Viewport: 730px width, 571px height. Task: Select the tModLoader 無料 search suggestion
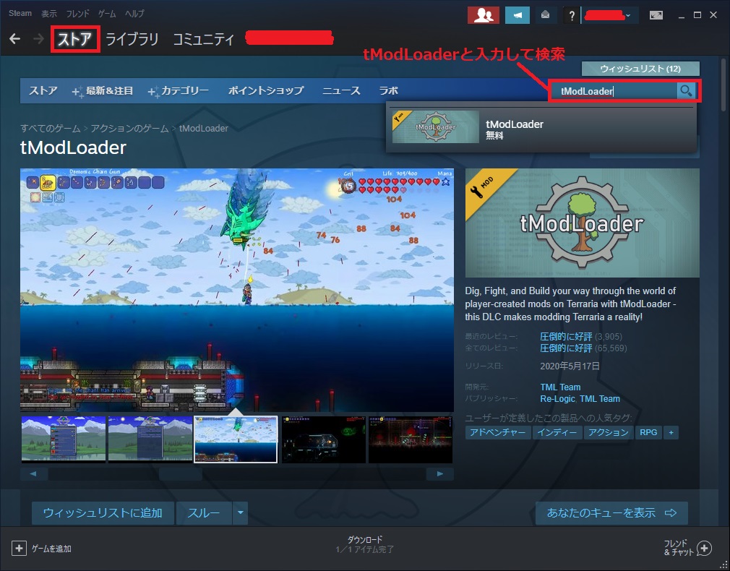coord(541,126)
